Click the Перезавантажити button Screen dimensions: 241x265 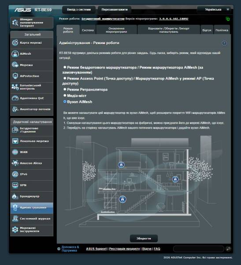(x=115, y=10)
